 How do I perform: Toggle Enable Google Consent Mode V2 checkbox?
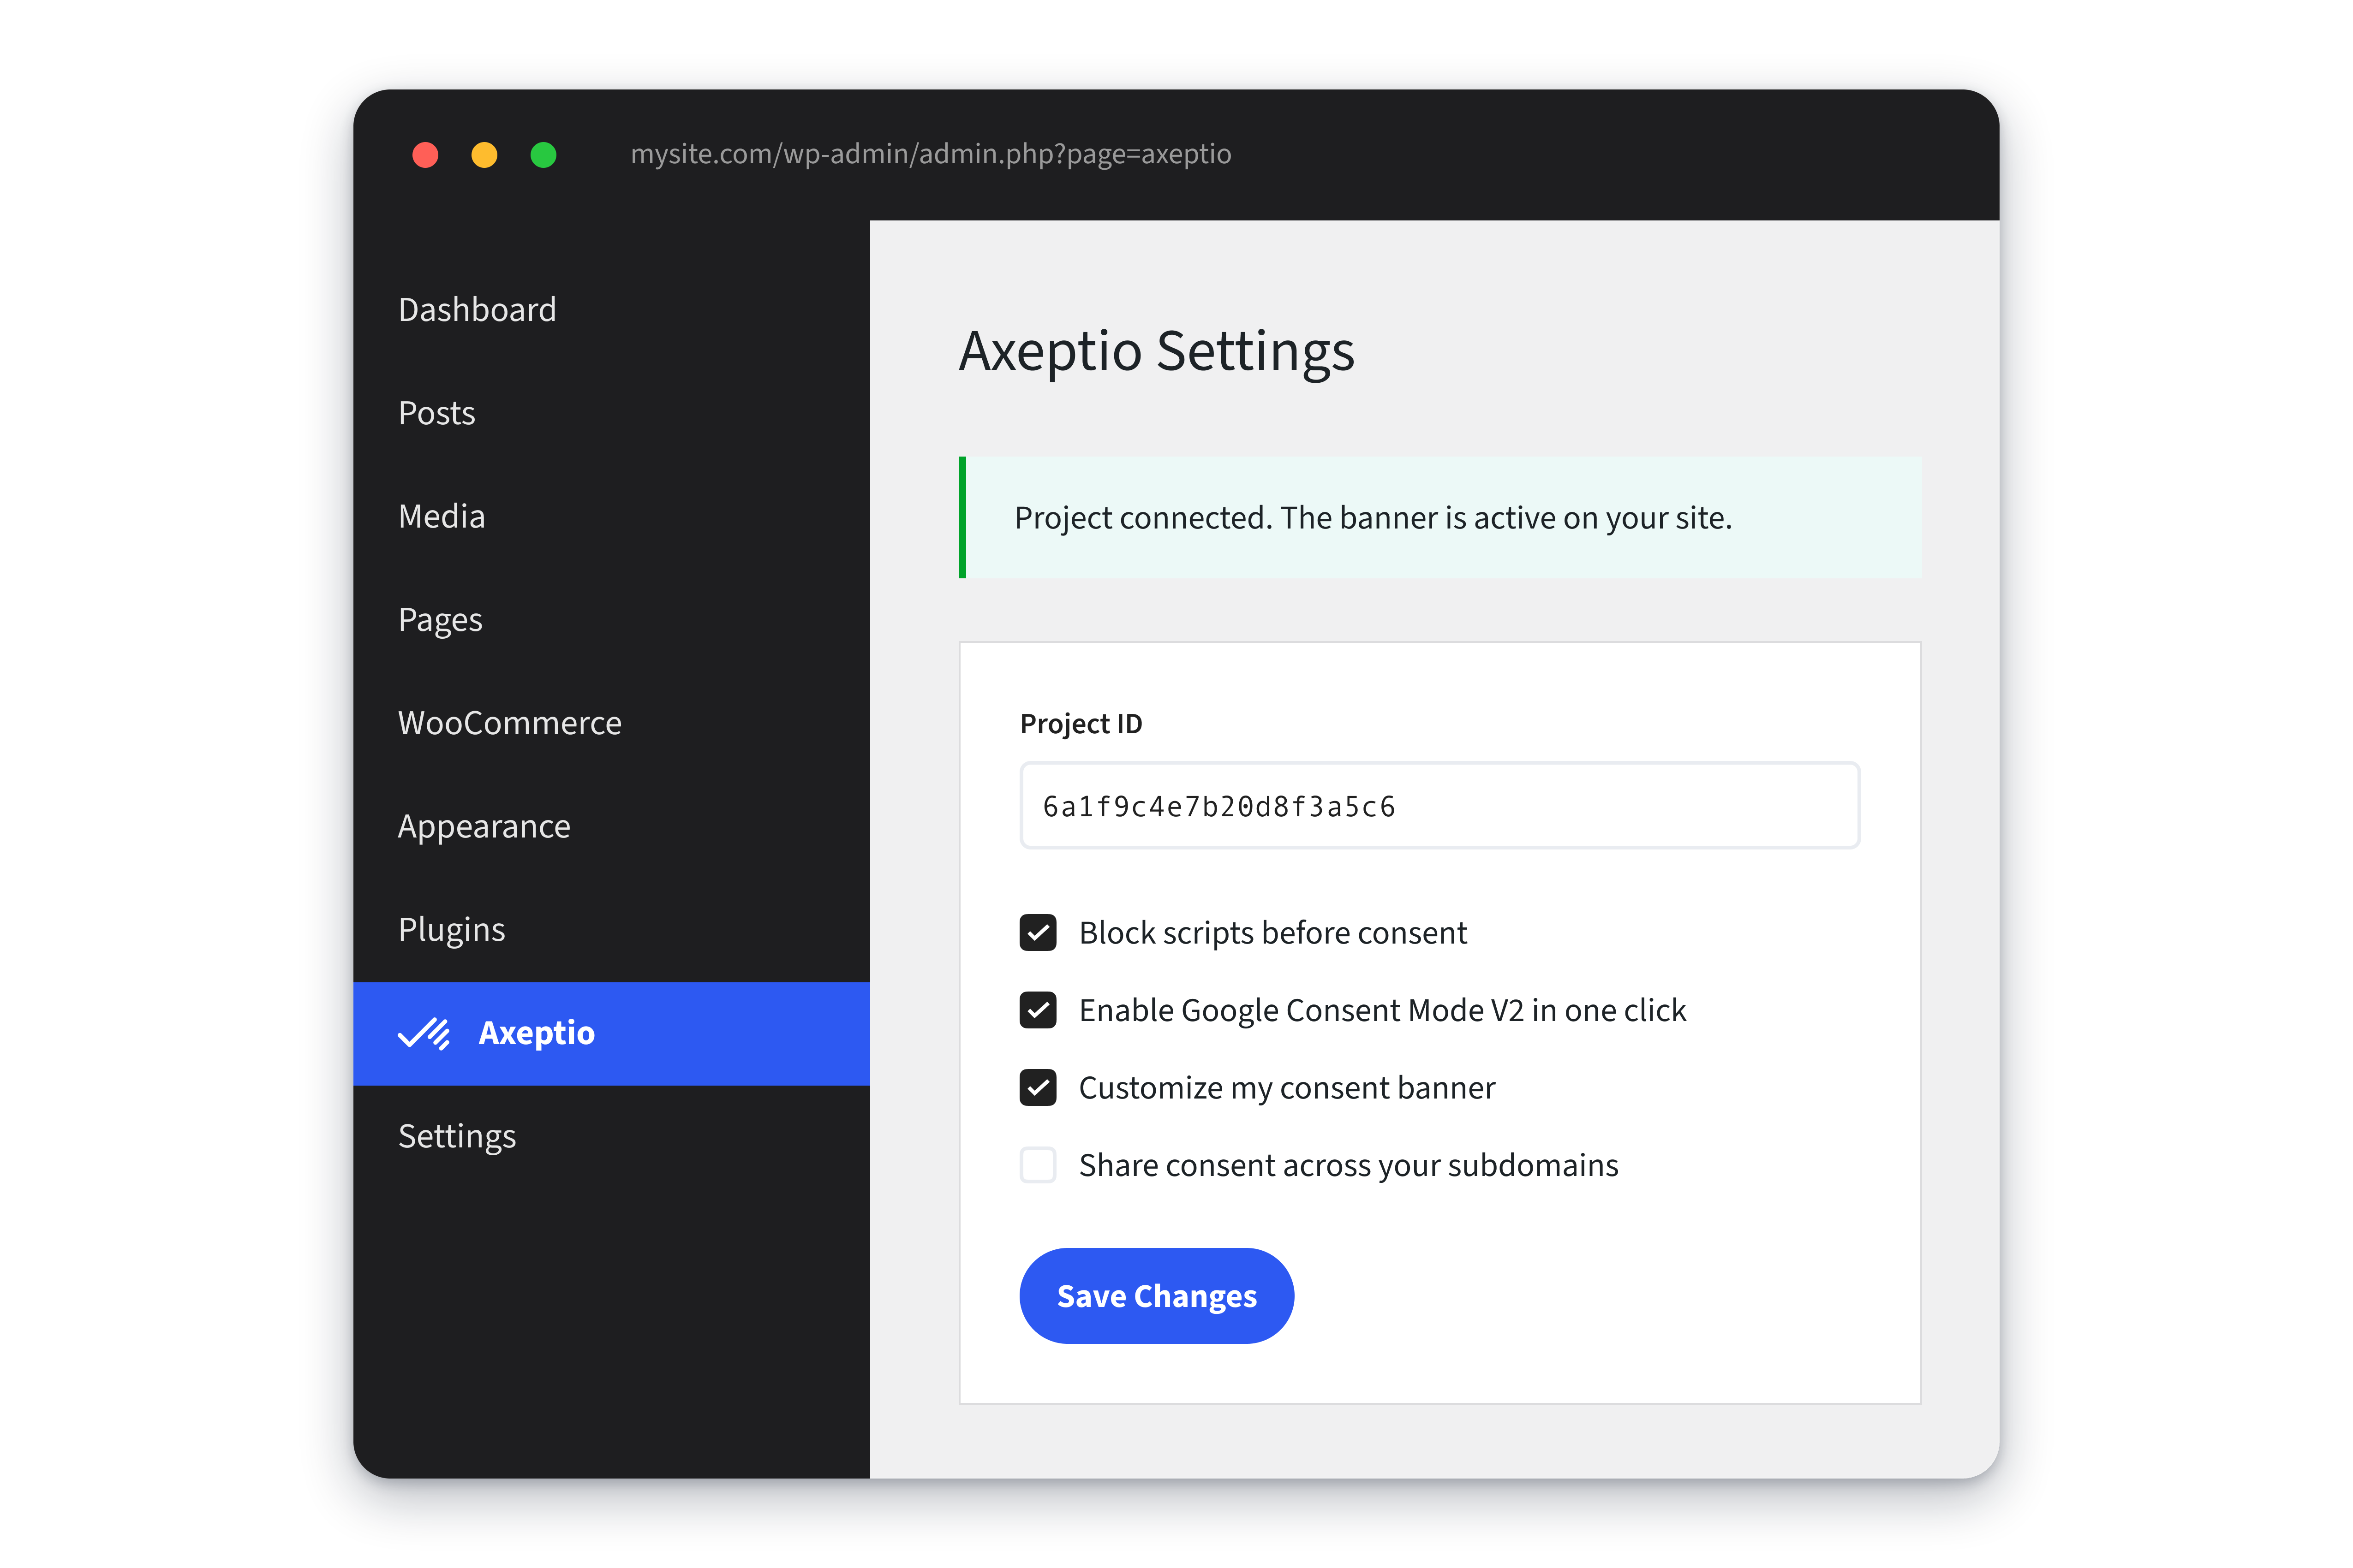pyautogui.click(x=1038, y=1010)
